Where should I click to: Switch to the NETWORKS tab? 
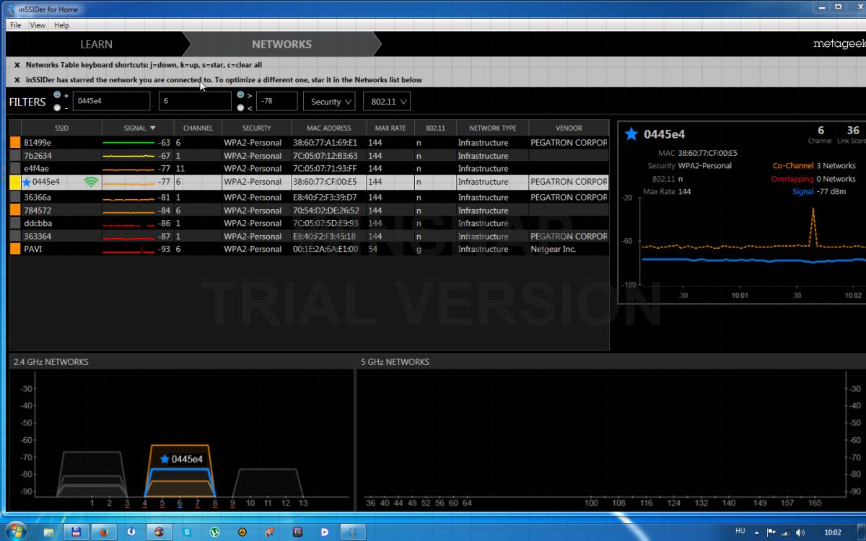(281, 44)
